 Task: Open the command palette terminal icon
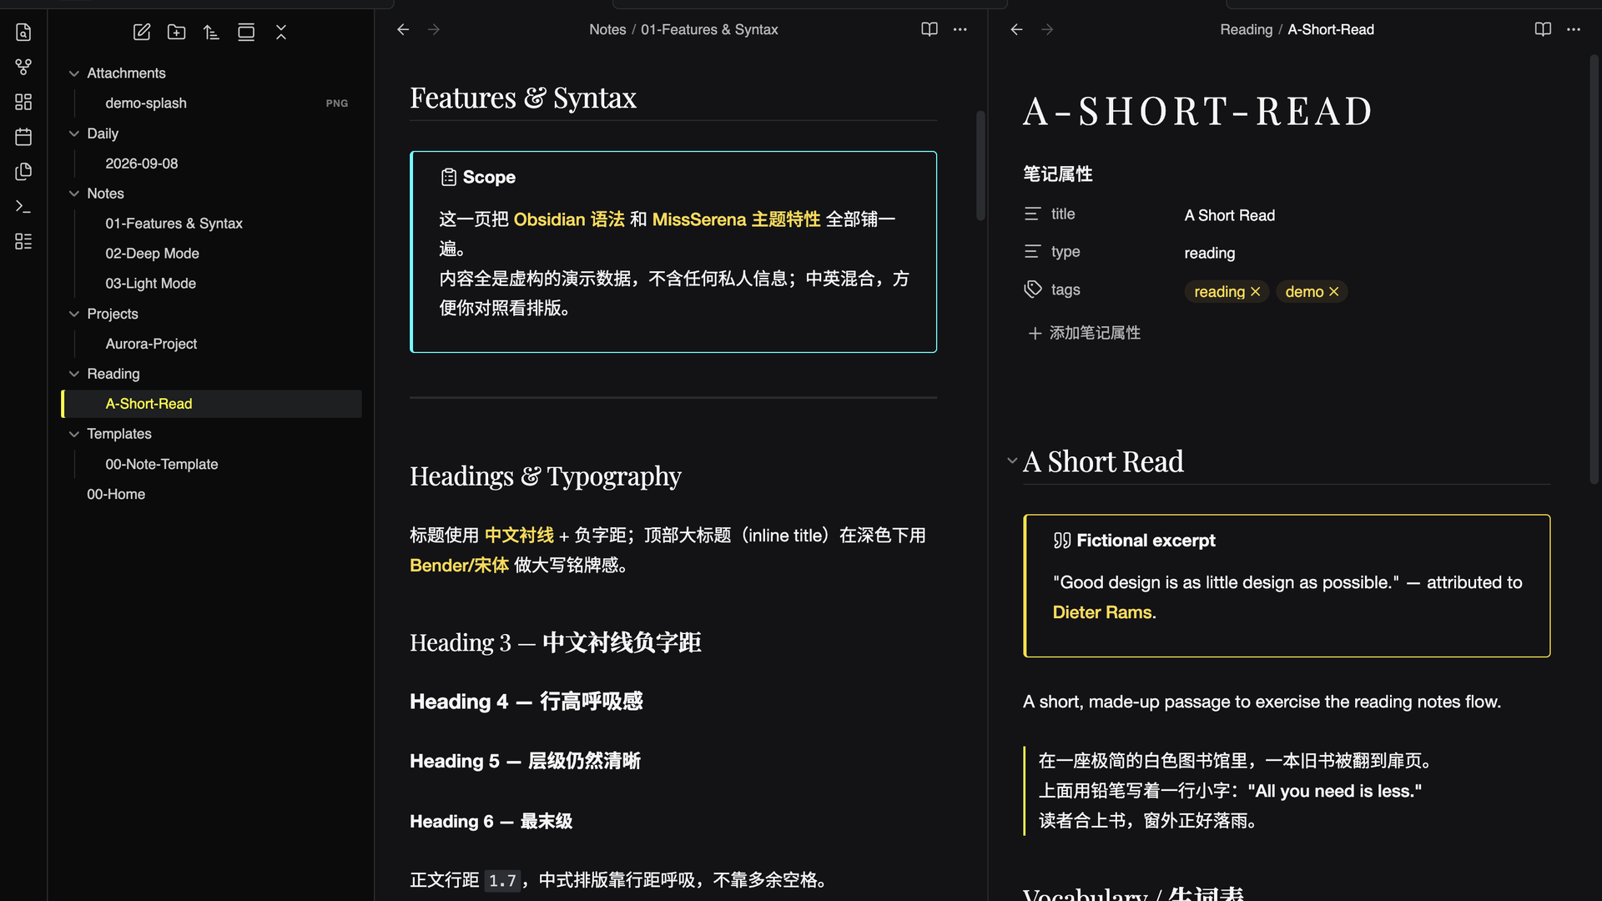click(23, 206)
